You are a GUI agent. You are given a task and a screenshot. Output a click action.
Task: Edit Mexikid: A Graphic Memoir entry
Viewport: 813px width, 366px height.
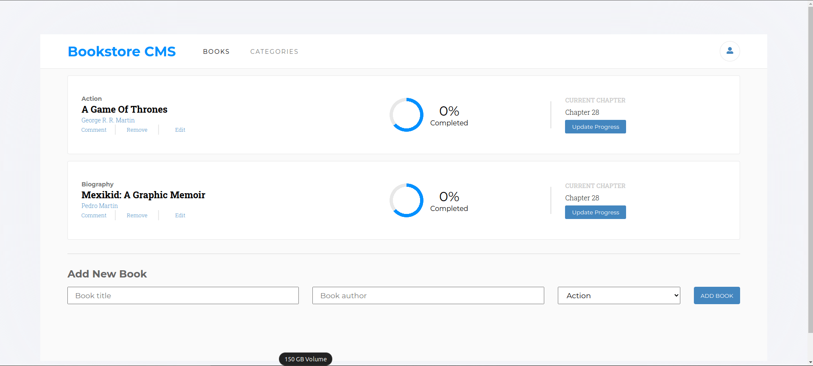(180, 216)
